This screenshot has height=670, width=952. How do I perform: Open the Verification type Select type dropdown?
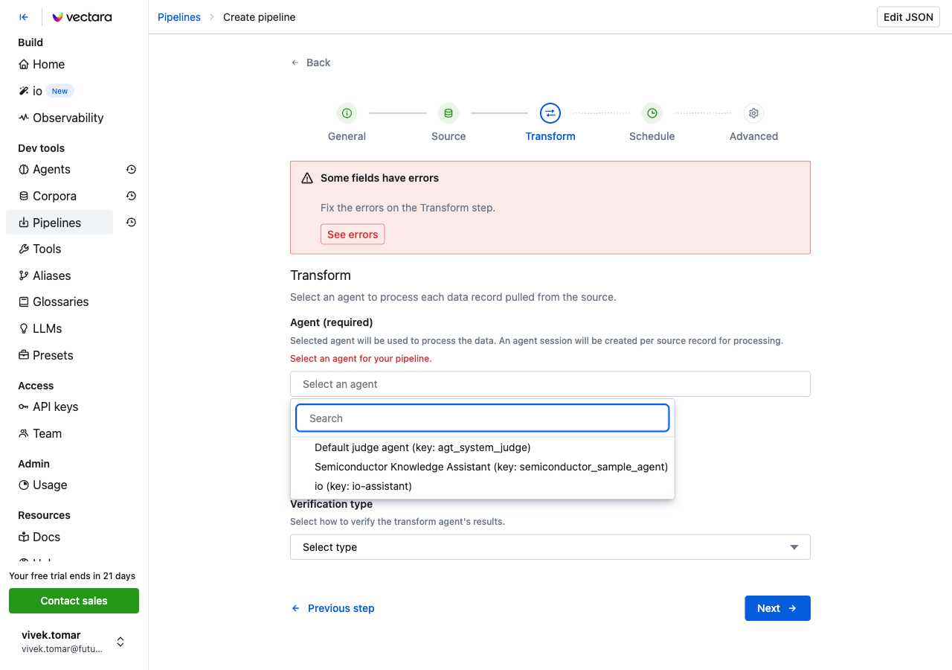point(550,547)
